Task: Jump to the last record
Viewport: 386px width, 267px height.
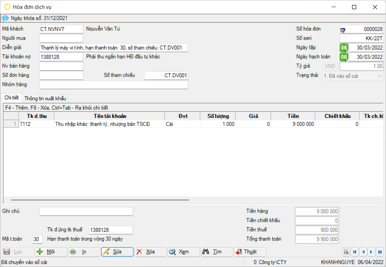Action: point(379,252)
